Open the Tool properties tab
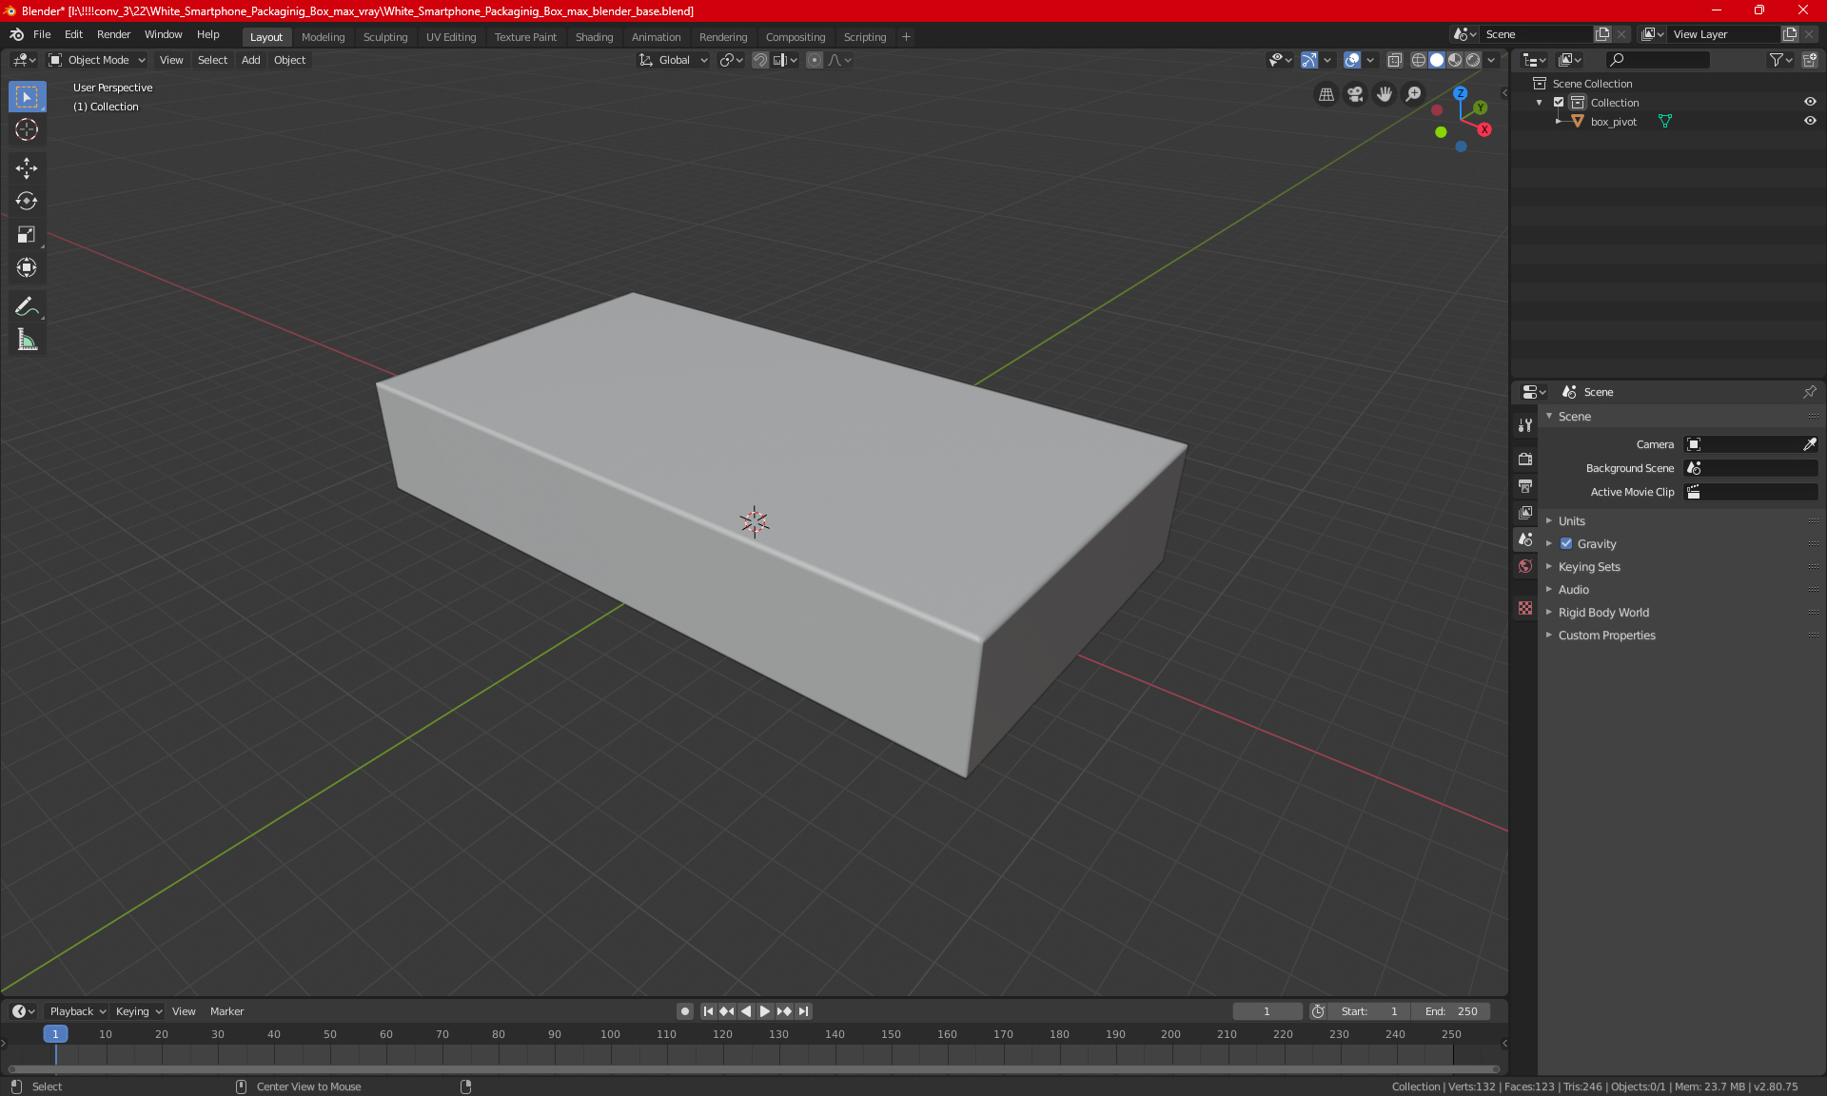1827x1096 pixels. click(1525, 425)
